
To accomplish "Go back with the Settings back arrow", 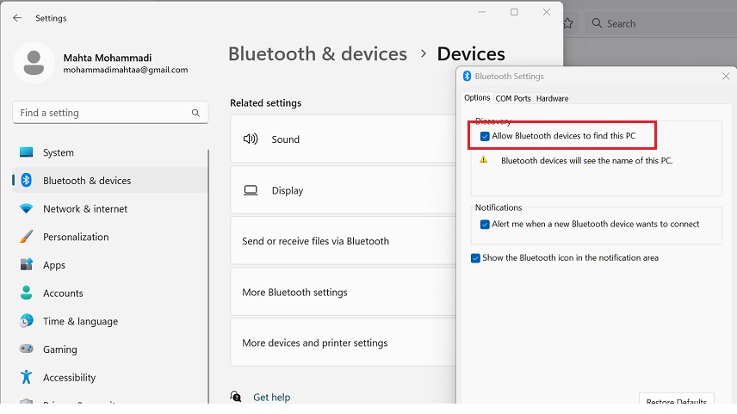I will click(17, 18).
